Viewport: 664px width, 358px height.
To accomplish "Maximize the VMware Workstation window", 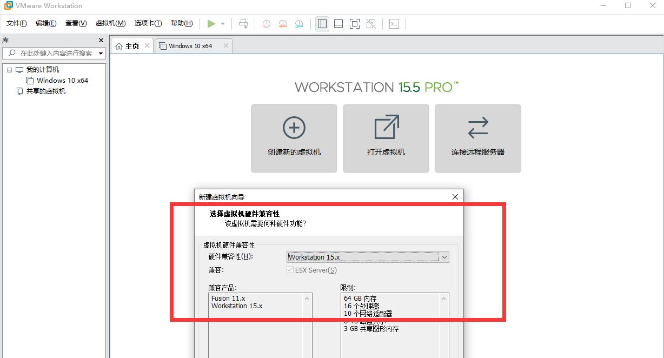I will click(628, 6).
